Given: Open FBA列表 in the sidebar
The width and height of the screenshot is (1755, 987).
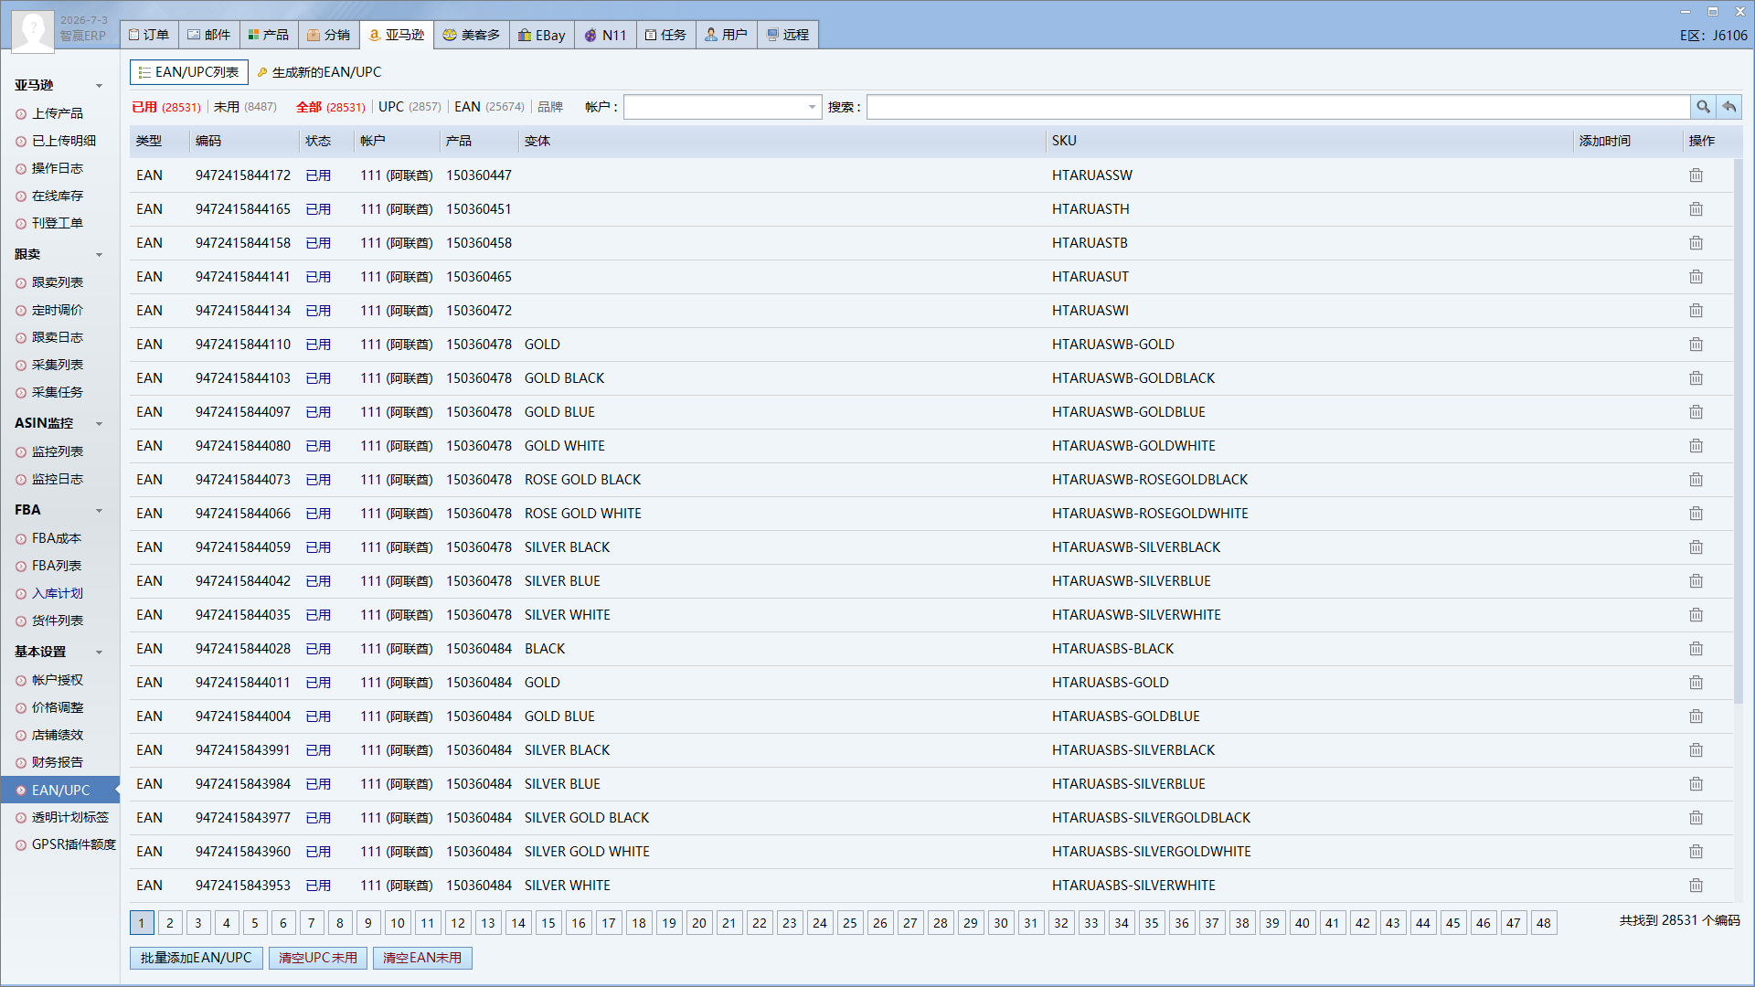Looking at the screenshot, I should tap(57, 566).
